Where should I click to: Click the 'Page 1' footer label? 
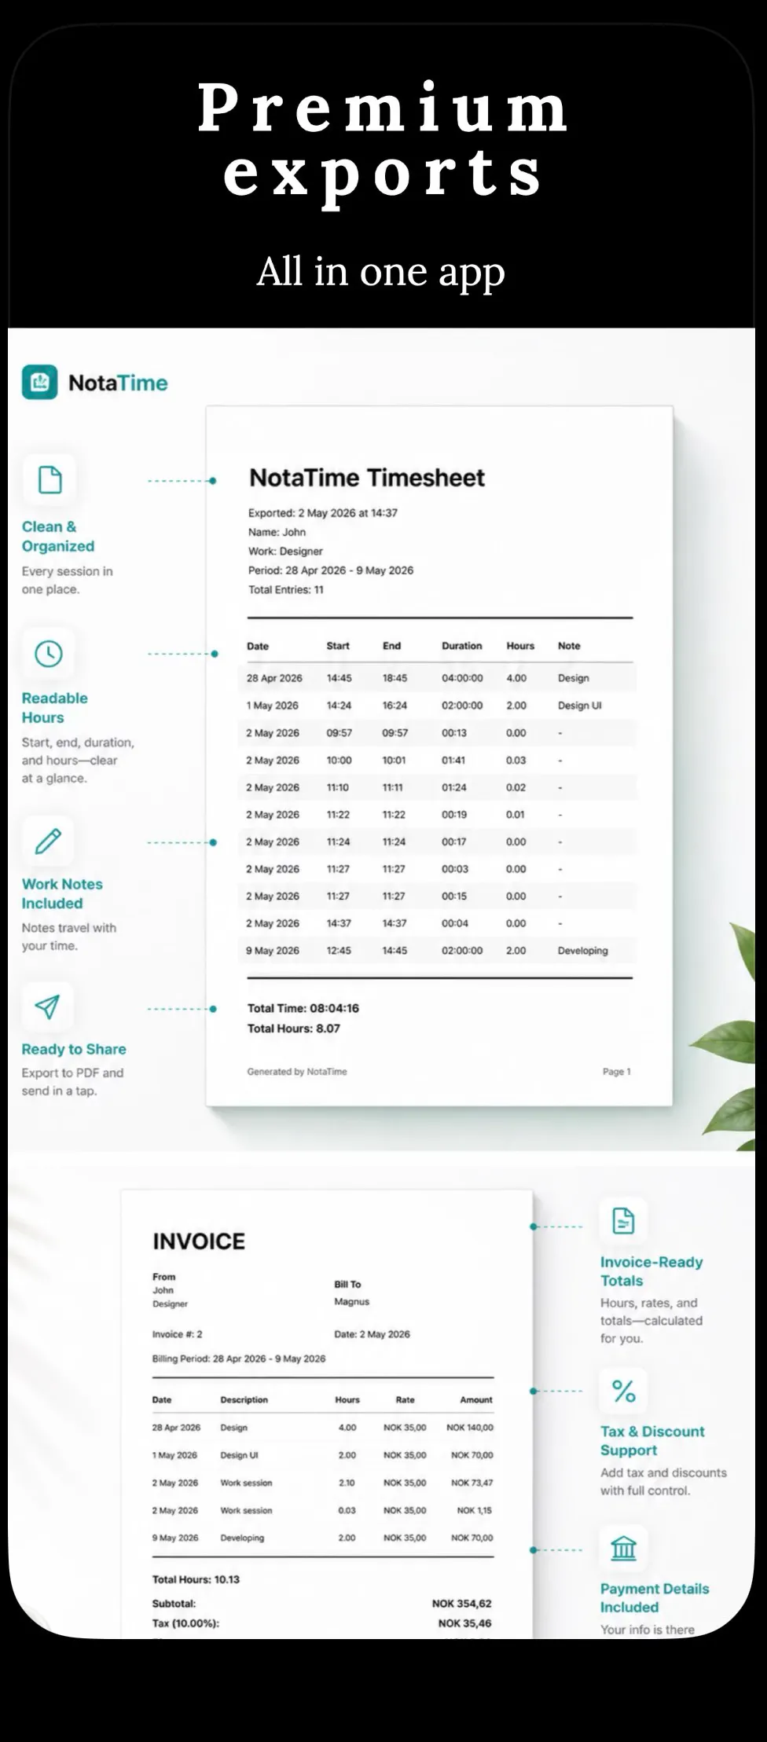coord(617,1072)
